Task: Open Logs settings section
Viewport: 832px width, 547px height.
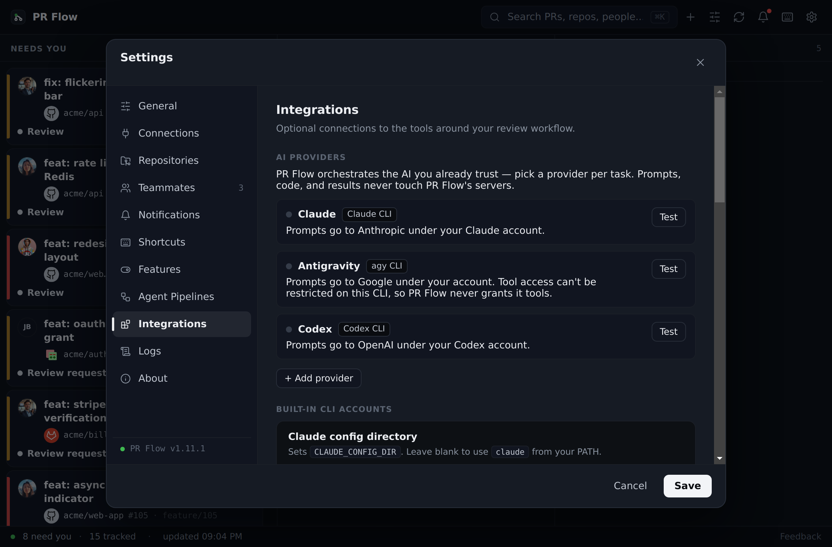Action: pos(182,351)
